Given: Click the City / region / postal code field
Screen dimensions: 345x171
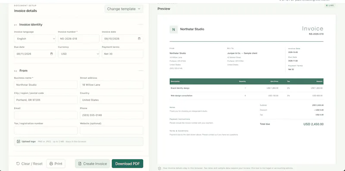Looking at the screenshot, I should tap(46, 100).
